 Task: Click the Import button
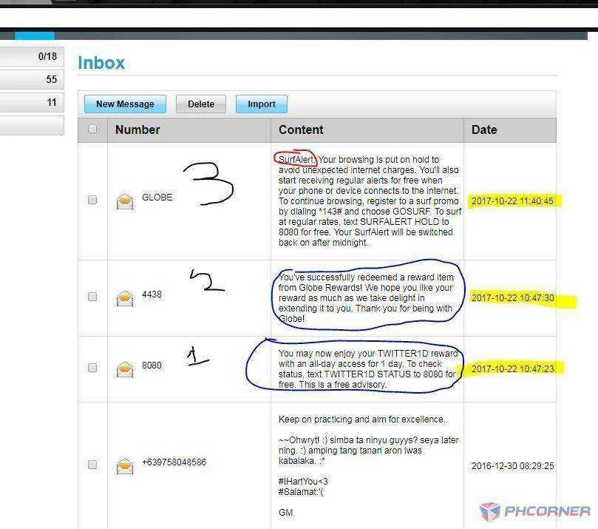[262, 104]
